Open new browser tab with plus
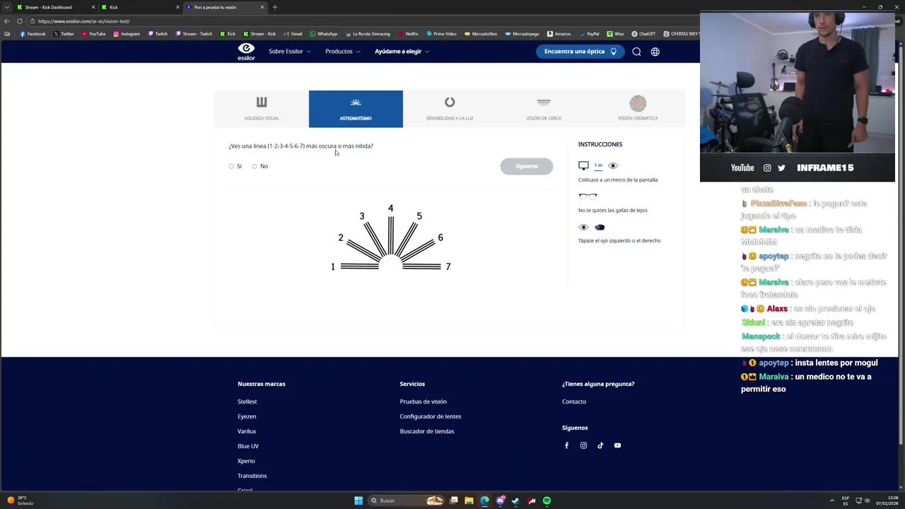This screenshot has height=509, width=905. click(x=274, y=7)
